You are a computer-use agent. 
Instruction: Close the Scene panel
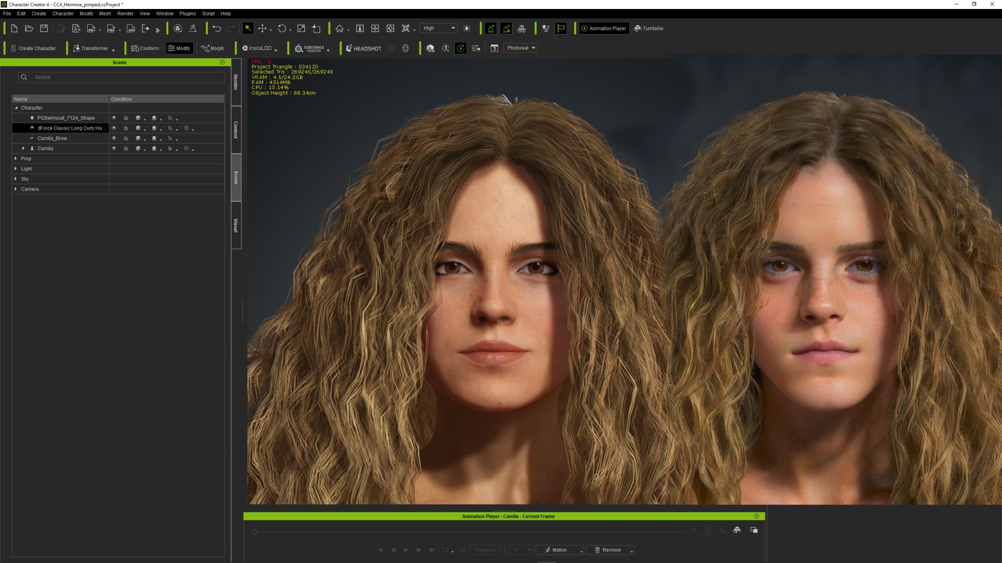tap(222, 62)
